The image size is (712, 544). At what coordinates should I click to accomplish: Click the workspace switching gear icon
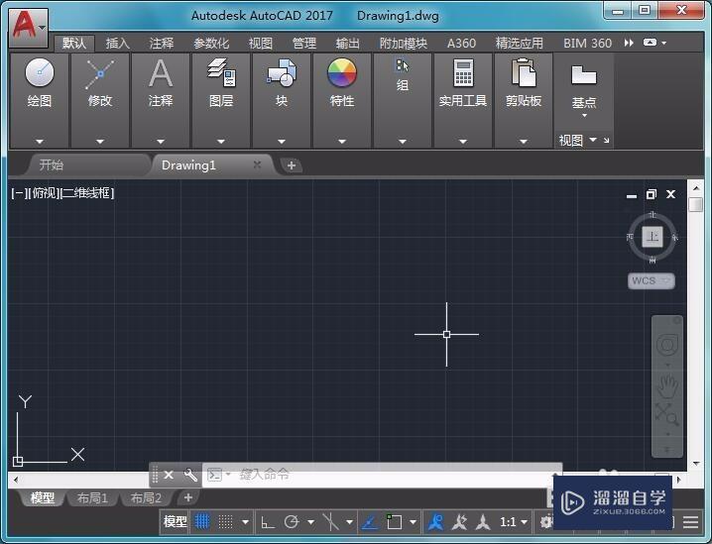click(x=545, y=522)
